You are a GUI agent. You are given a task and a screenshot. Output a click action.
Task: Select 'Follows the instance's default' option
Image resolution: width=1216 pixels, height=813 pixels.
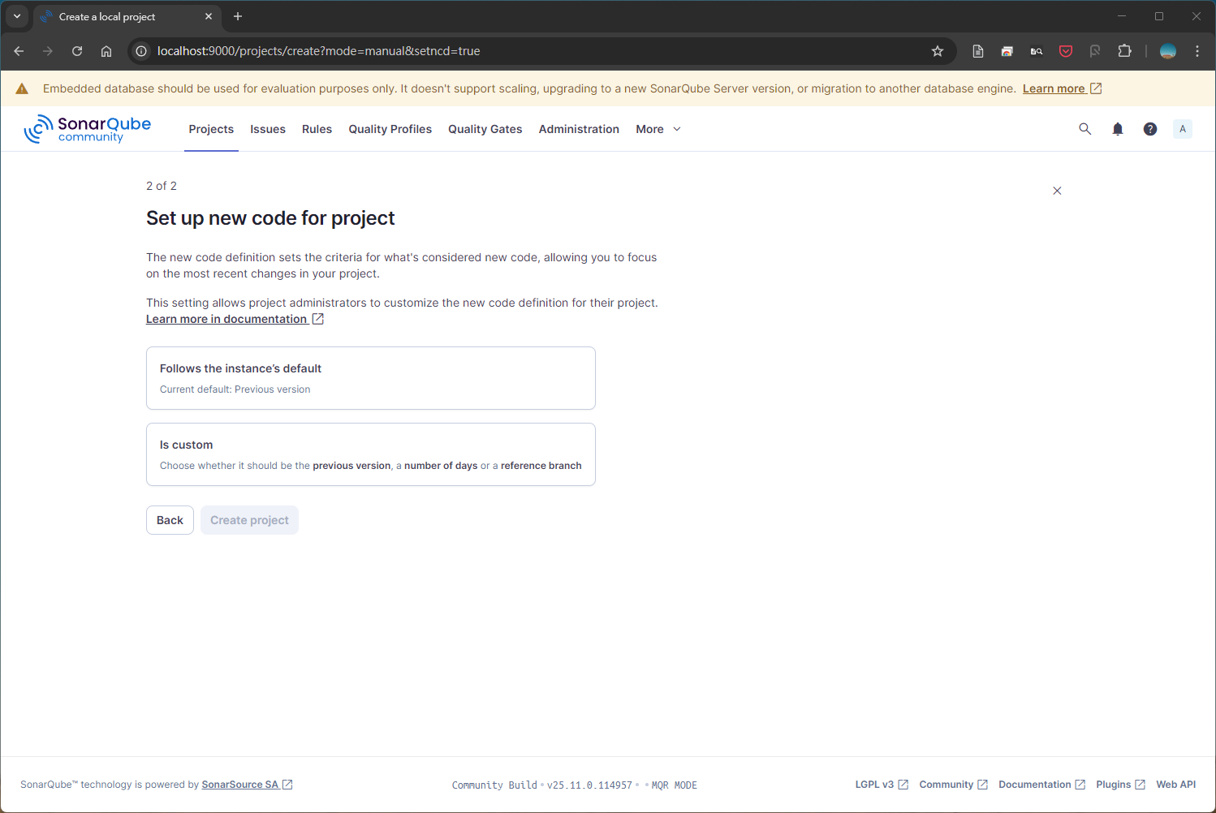pos(370,378)
